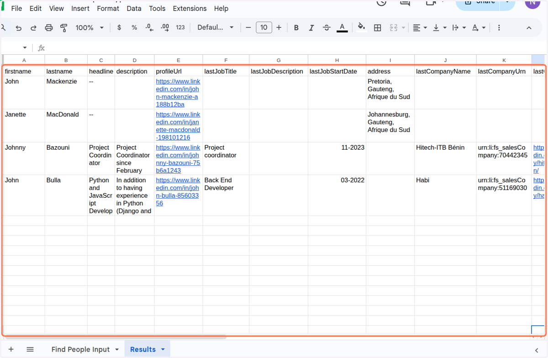Open the View menu
Screen dimensions: 548x358
56,8
